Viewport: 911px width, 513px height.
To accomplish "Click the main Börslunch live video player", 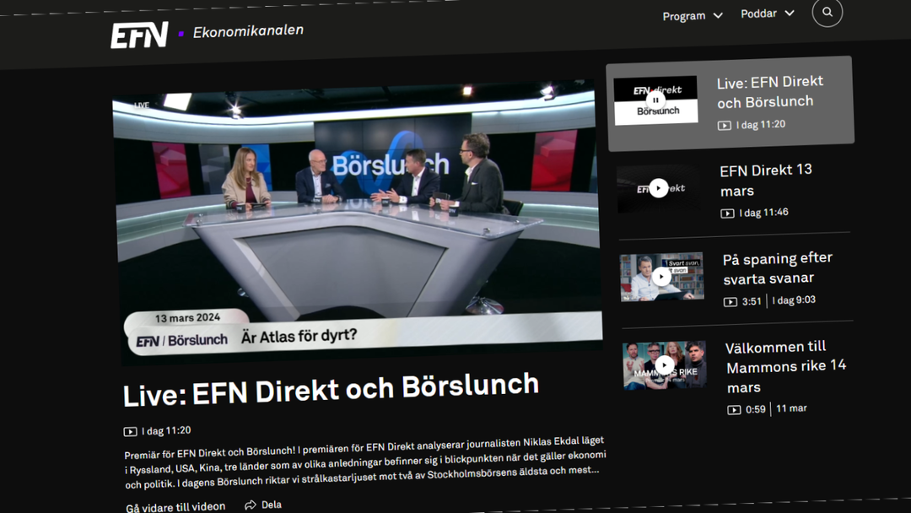I will coord(358,223).
